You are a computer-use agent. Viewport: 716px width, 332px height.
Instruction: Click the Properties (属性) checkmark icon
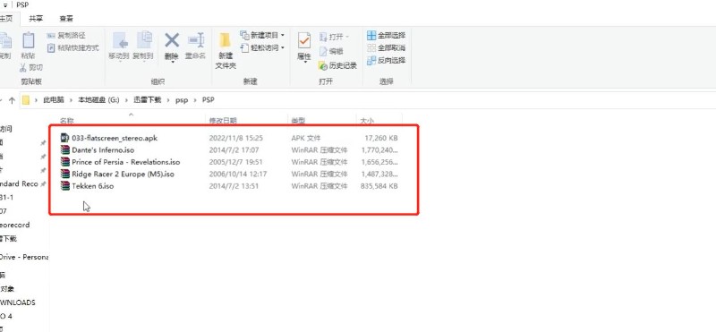(x=303, y=40)
